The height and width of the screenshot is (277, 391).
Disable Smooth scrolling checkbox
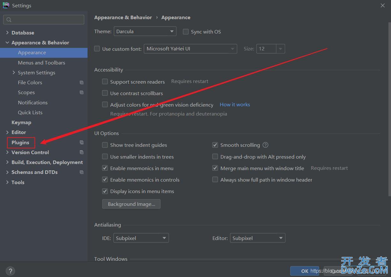point(215,145)
